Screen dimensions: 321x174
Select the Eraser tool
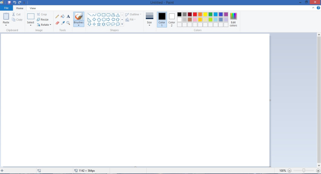pos(57,23)
